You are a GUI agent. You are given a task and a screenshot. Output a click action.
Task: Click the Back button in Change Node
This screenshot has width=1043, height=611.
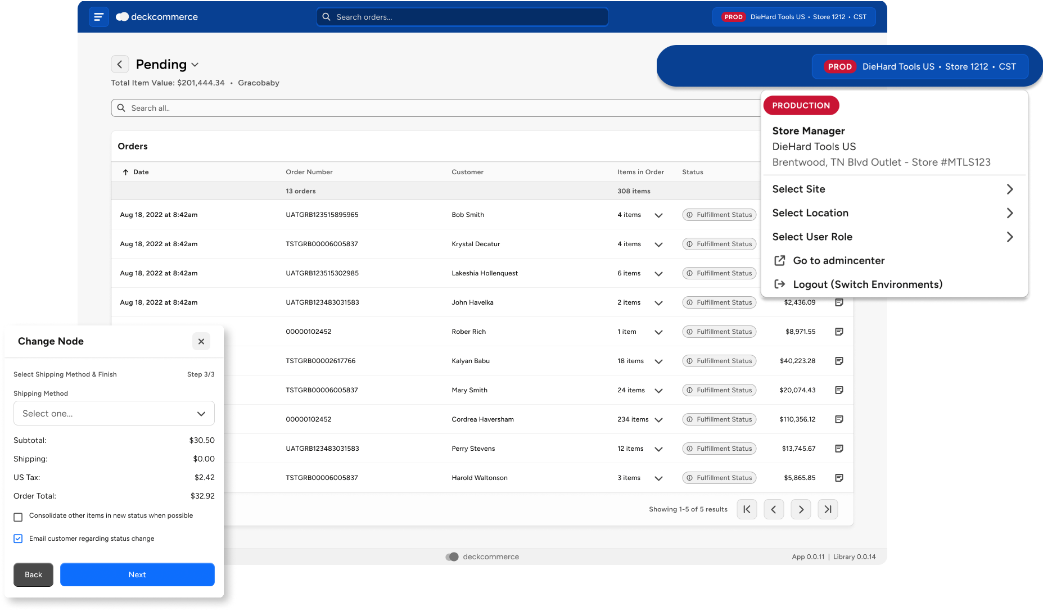33,574
